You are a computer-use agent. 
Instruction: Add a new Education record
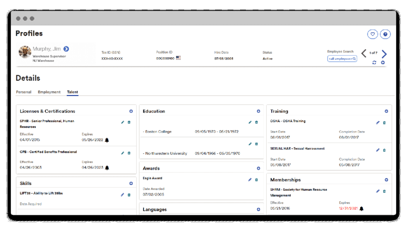258,111
